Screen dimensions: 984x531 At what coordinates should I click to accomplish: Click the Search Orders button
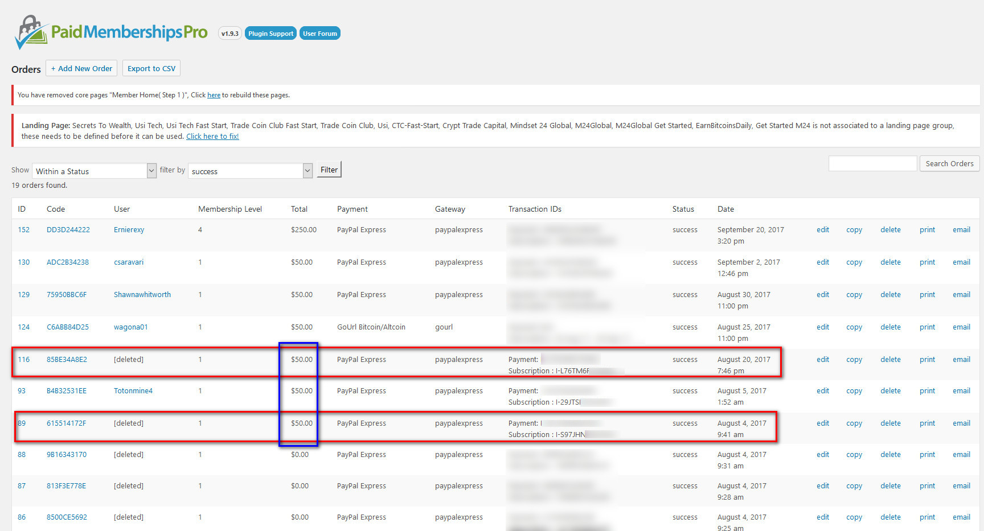pos(950,163)
